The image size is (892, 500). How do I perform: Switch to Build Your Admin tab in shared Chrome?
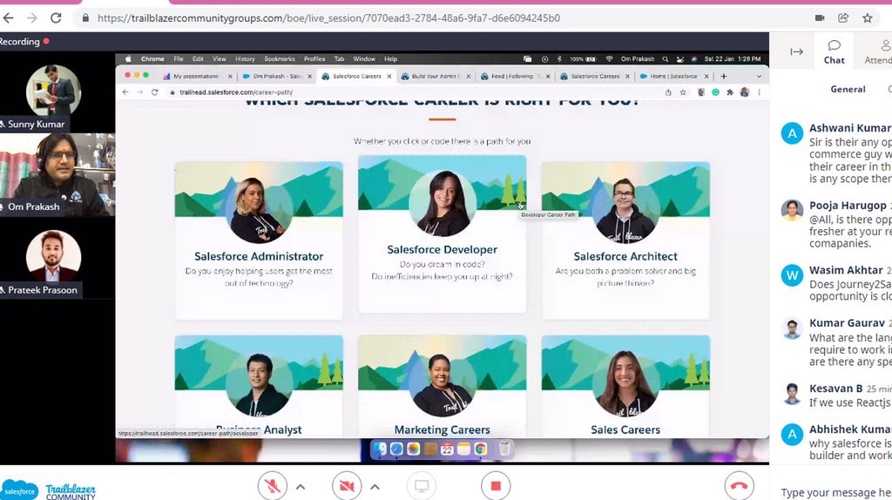click(x=436, y=77)
